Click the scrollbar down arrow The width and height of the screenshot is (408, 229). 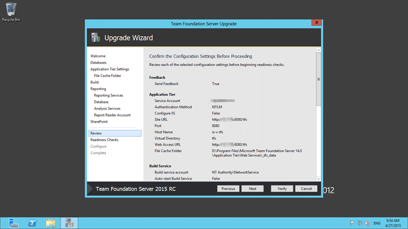(318, 179)
